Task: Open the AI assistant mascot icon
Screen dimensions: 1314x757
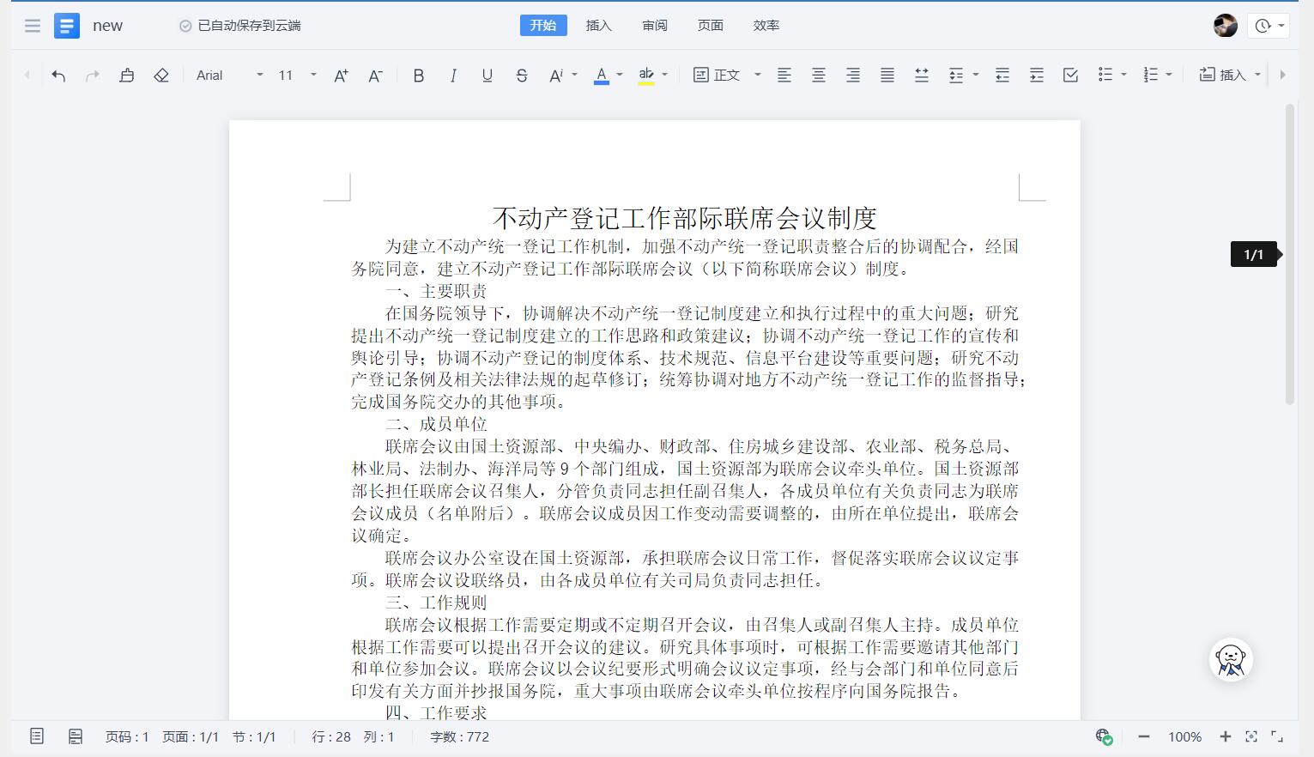Action: pos(1231,660)
